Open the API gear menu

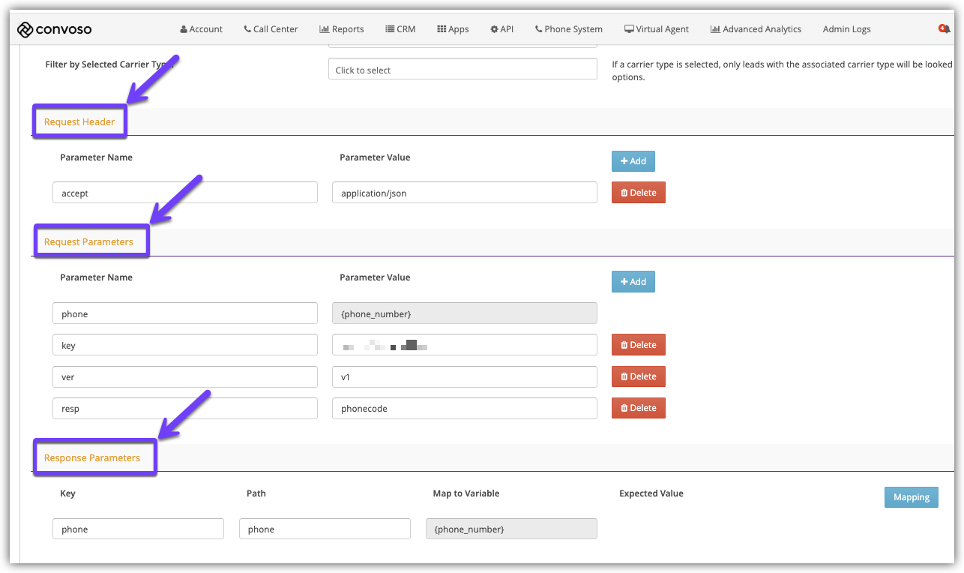click(502, 29)
